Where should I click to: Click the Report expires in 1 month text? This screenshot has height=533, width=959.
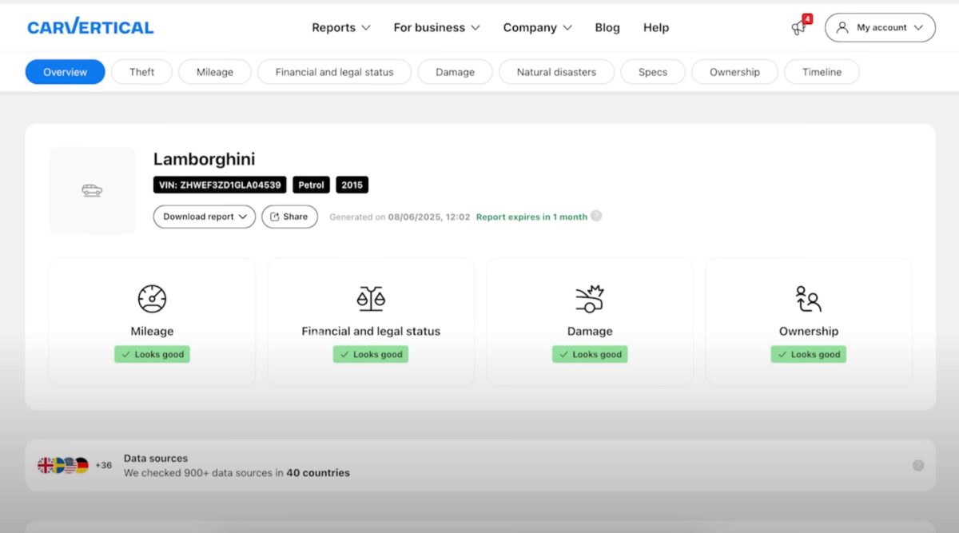[x=531, y=217]
